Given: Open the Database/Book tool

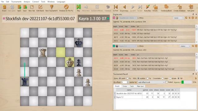Looking at the screenshot, I should 166,8.
